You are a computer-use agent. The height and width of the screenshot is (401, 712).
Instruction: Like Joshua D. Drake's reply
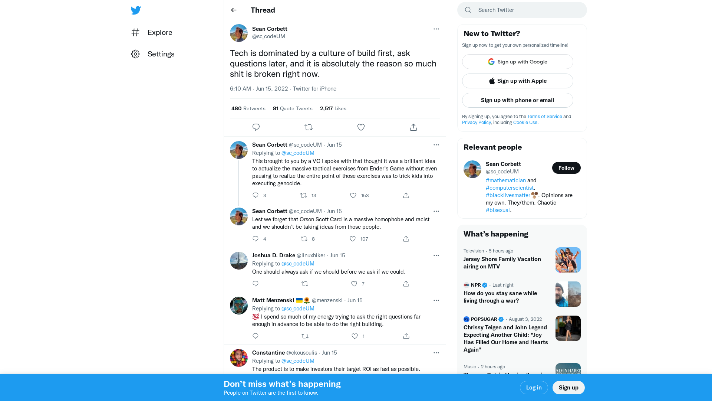[354, 284]
